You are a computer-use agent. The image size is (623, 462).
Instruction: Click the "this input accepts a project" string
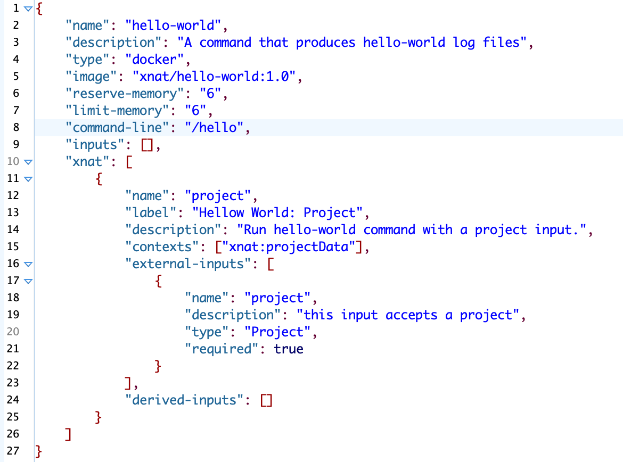click(407, 315)
